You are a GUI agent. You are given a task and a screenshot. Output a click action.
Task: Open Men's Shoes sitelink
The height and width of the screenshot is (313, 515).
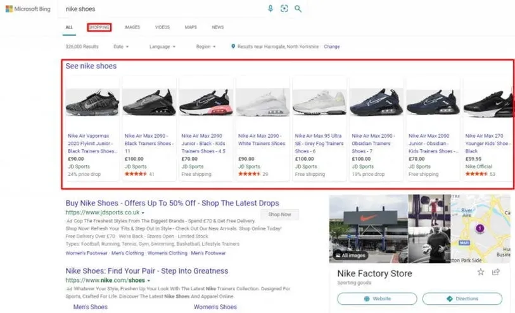pos(91,307)
